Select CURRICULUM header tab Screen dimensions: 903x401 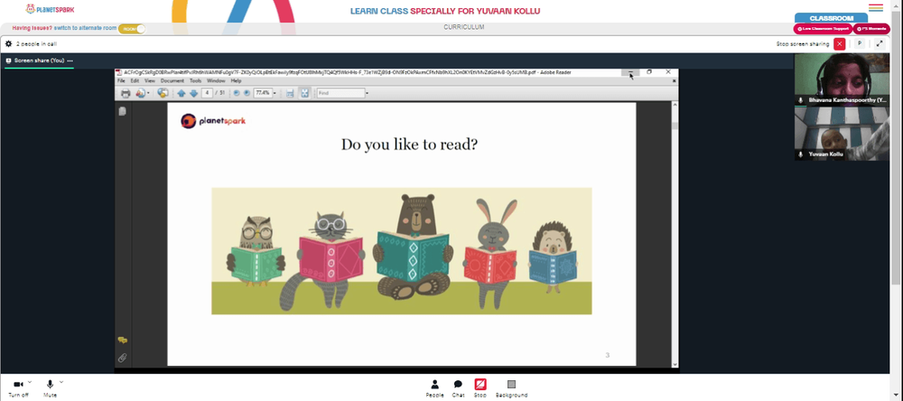pos(463,27)
